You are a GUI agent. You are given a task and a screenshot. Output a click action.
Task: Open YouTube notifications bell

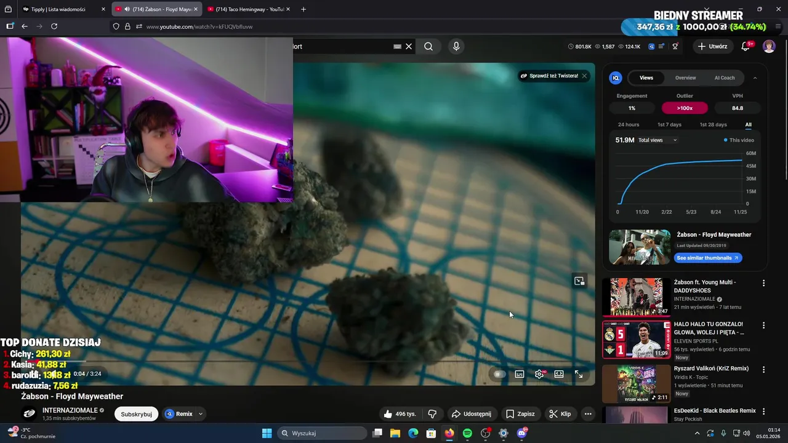pyautogui.click(x=746, y=46)
